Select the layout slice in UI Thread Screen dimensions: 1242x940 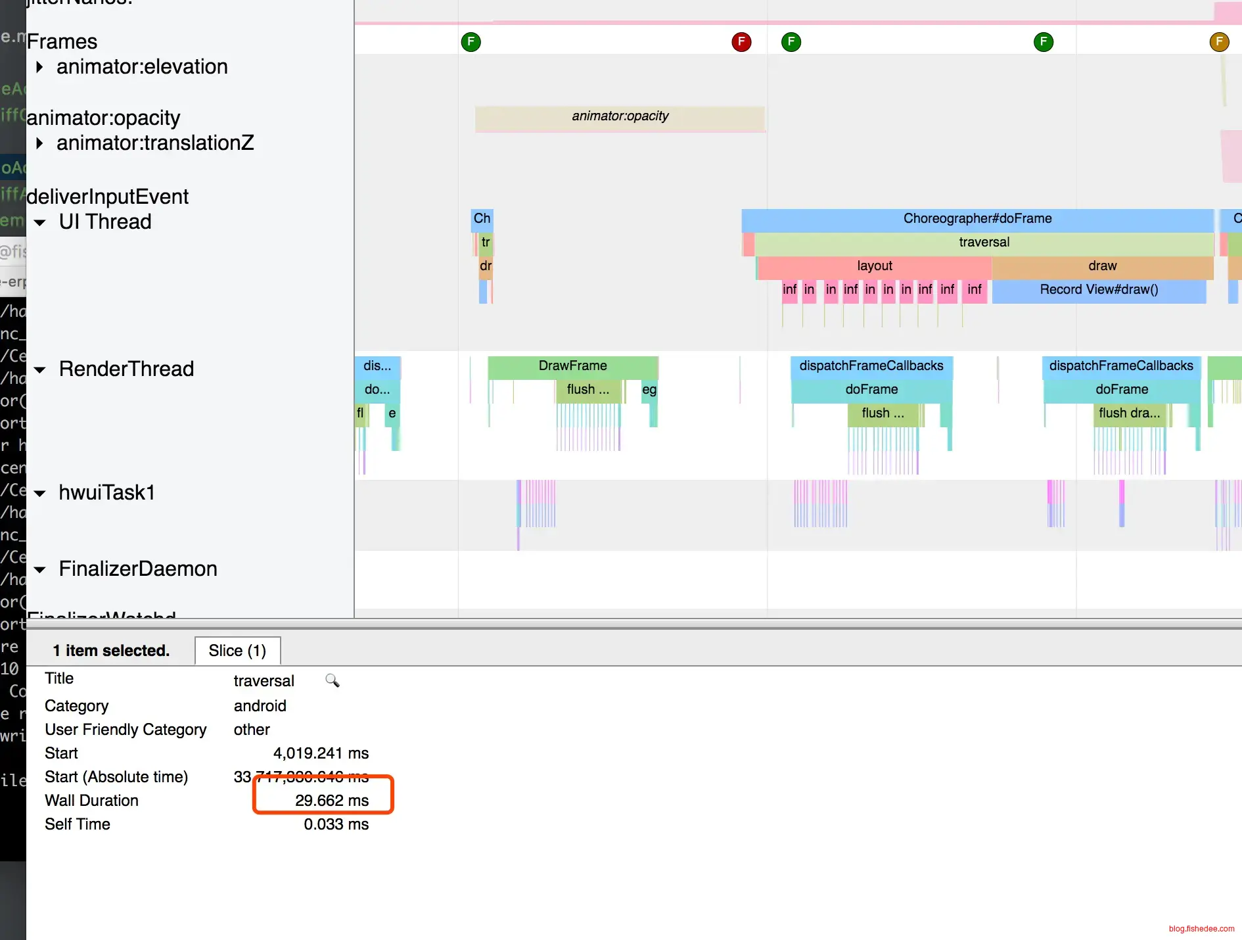pos(874,266)
